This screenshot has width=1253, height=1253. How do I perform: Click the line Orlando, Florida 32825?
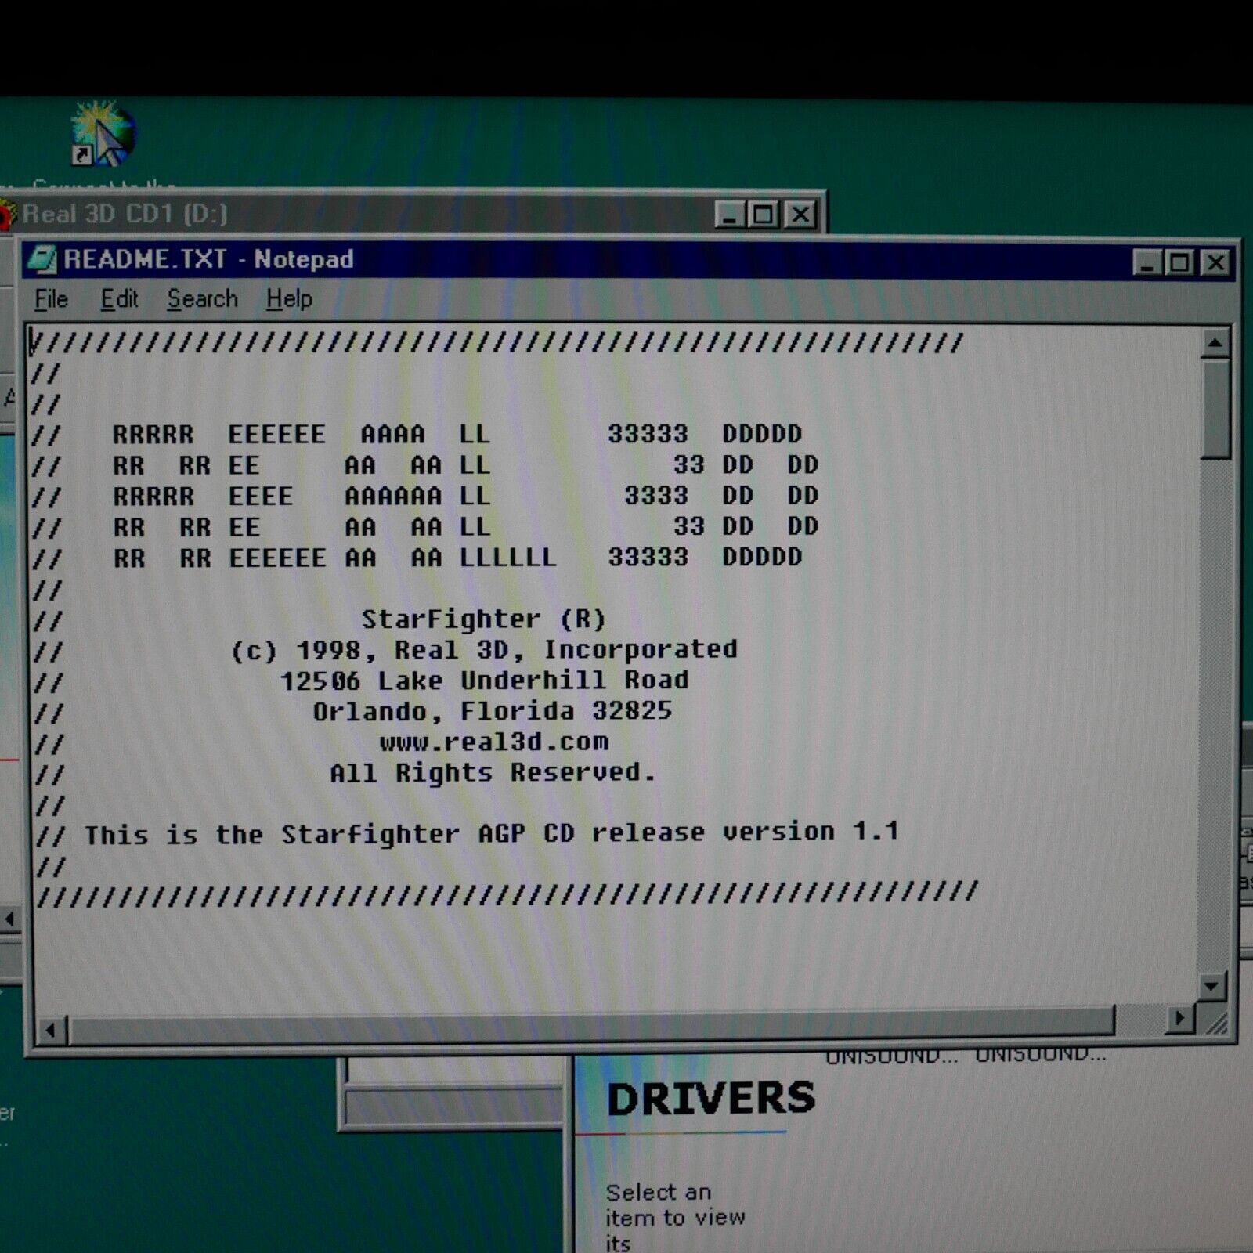493,711
